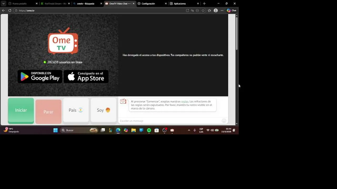Open the browser profile avatar
This screenshot has height=189, width=337.
216,10
